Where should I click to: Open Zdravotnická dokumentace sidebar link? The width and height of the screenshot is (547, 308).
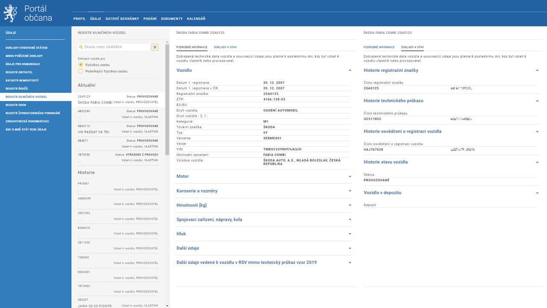click(27, 121)
